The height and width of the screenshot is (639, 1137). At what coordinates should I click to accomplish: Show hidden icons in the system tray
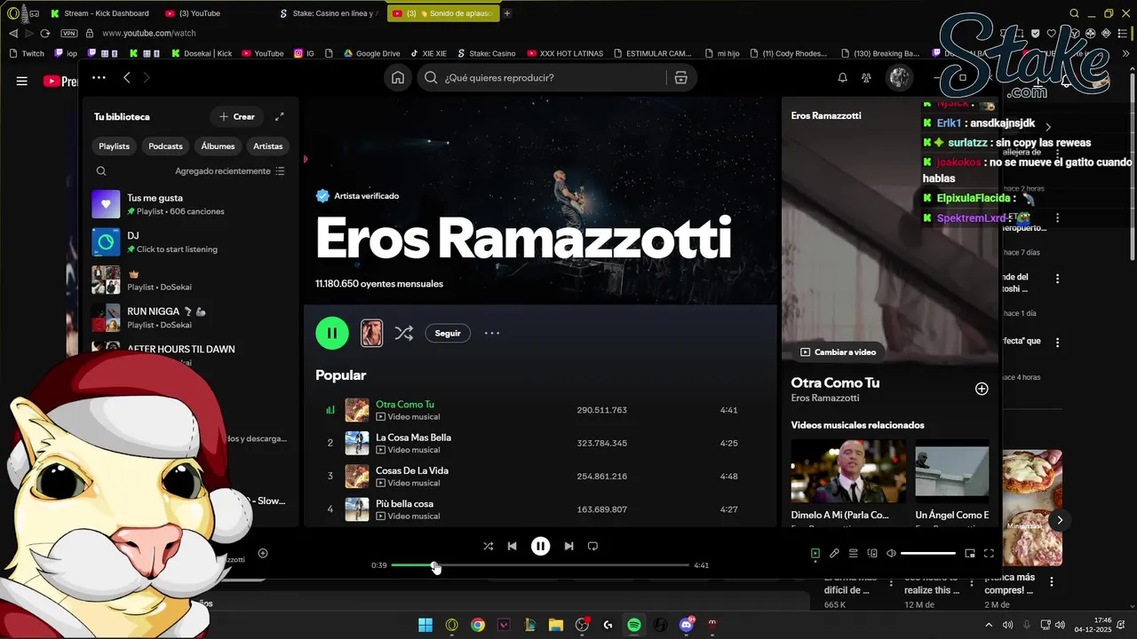pos(989,625)
